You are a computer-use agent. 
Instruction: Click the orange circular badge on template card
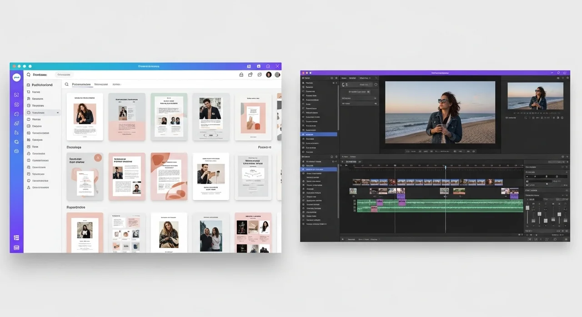[98, 158]
